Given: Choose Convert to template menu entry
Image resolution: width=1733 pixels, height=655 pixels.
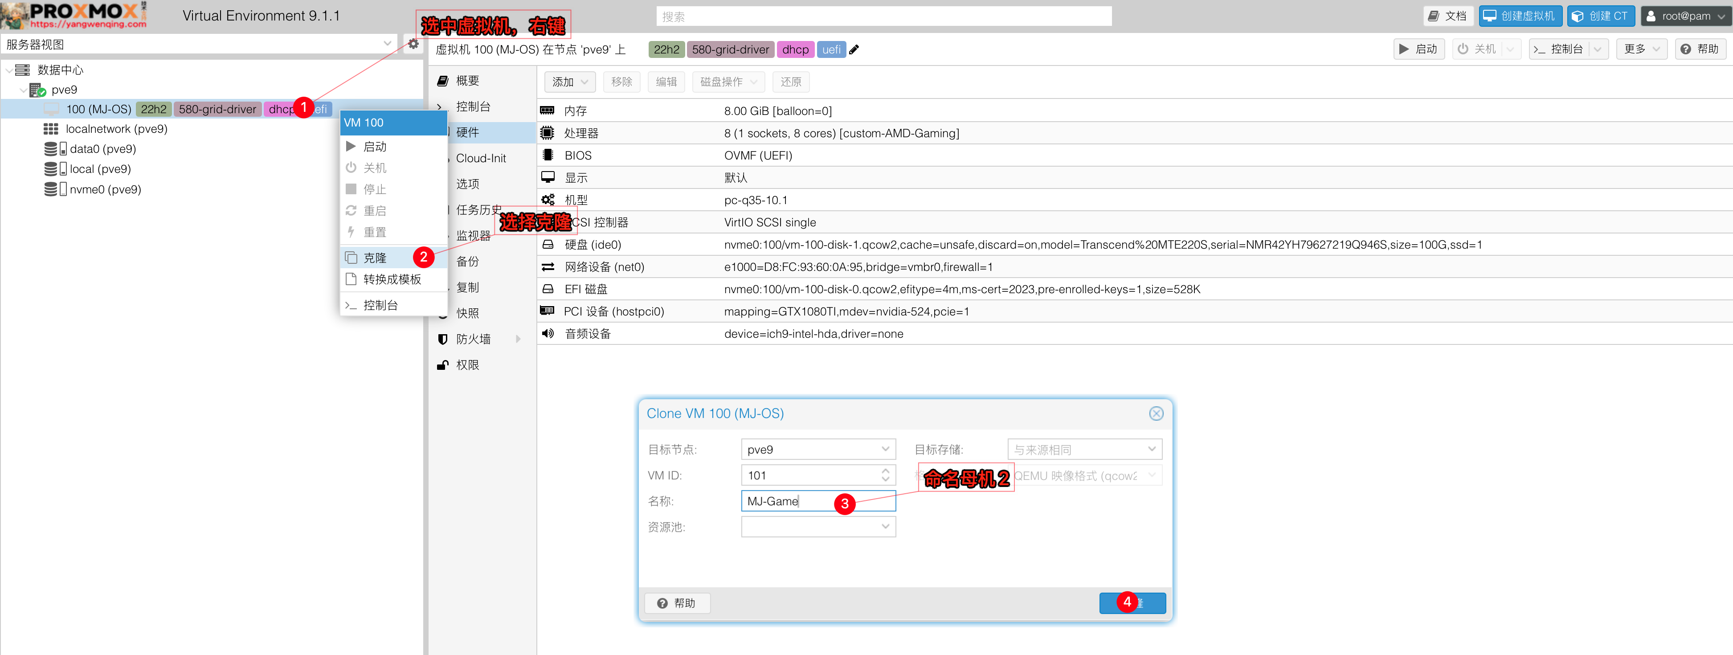Looking at the screenshot, I should (392, 279).
